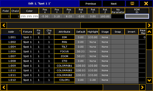The image size is (153, 91).
Task: Click right arrow of upper horizontal scrollbar
Action: point(149,25)
